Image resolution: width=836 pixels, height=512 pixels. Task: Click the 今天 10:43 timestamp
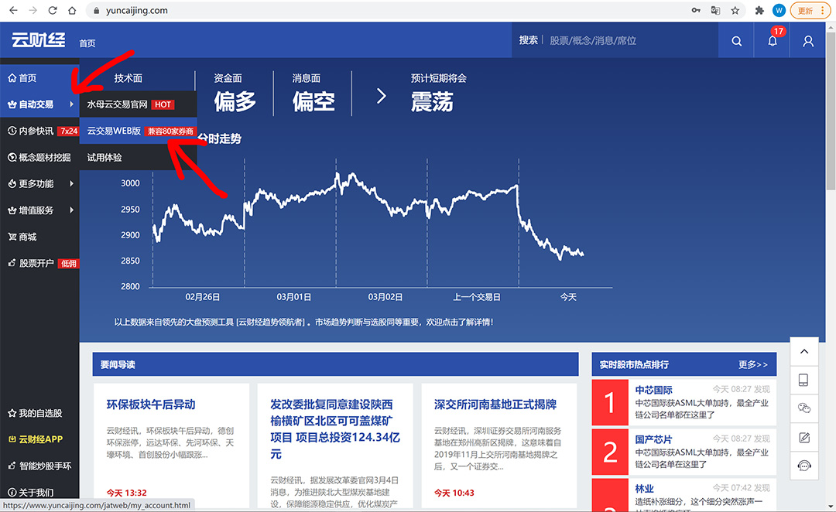(454, 493)
